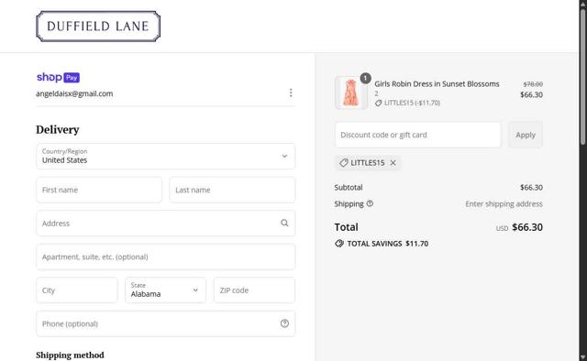The image size is (587, 361).
Task: Click the Discount code or gift card field
Action: click(417, 135)
